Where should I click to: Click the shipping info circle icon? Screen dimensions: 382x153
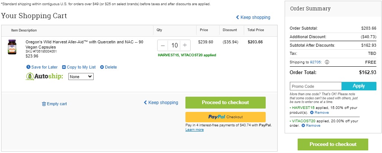pos(327,62)
